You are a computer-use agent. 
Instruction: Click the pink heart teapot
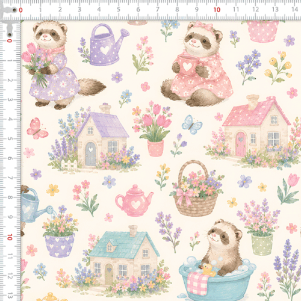pyautogui.click(x=134, y=200)
